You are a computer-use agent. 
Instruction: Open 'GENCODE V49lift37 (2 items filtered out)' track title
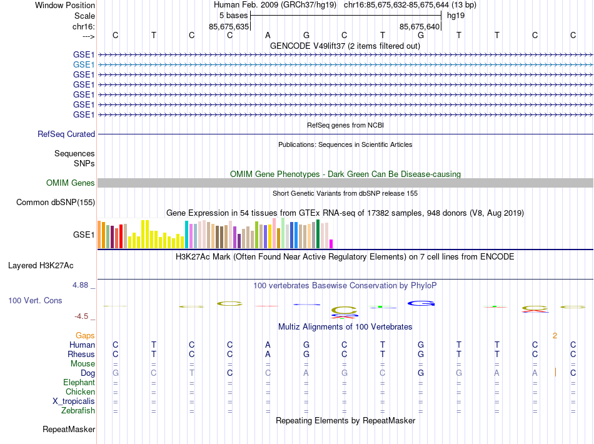click(345, 46)
